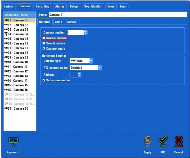Click the camera icon beside 11 - Camera 11
The image size is (190, 158).
[x=6, y=66]
